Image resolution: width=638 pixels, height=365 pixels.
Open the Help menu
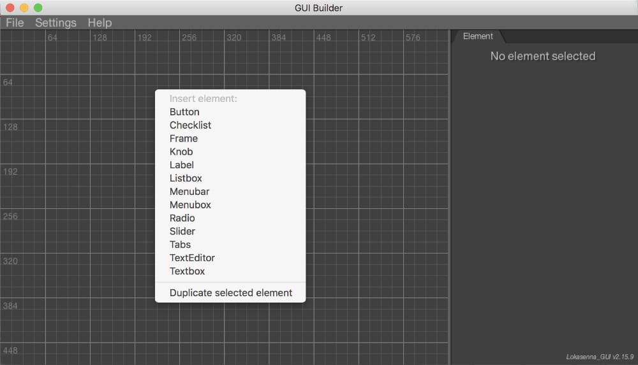coord(100,23)
